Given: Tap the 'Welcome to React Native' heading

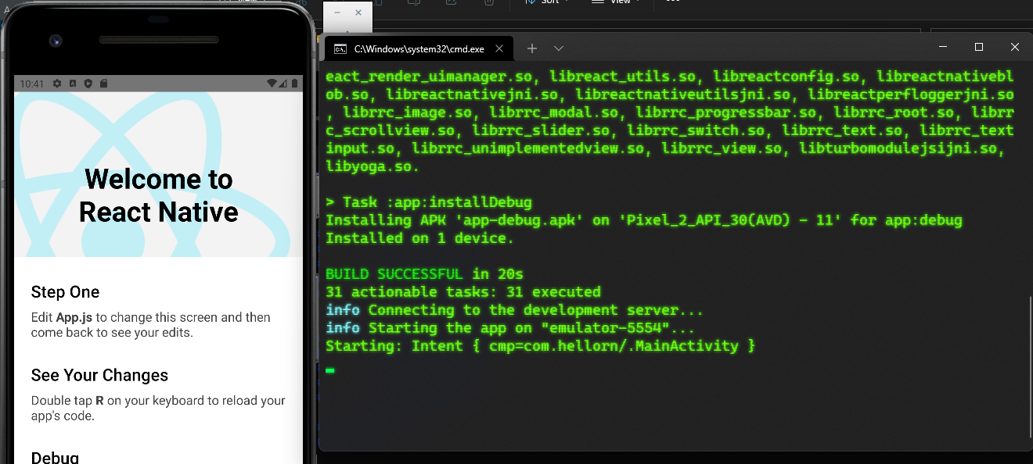Looking at the screenshot, I should [x=159, y=195].
